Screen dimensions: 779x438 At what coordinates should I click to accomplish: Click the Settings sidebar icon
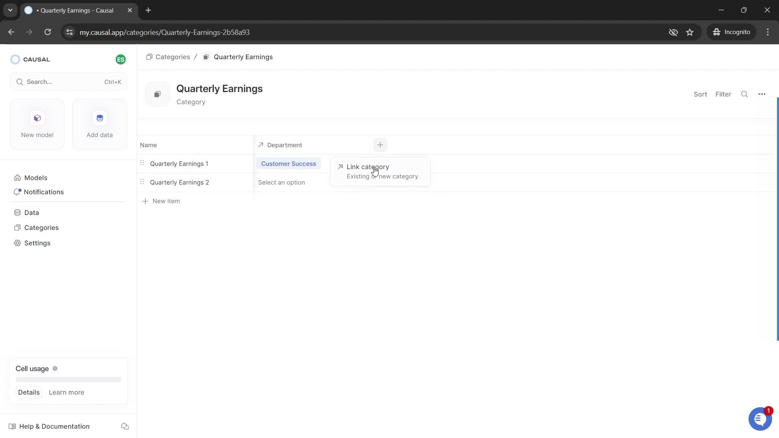[x=18, y=243]
